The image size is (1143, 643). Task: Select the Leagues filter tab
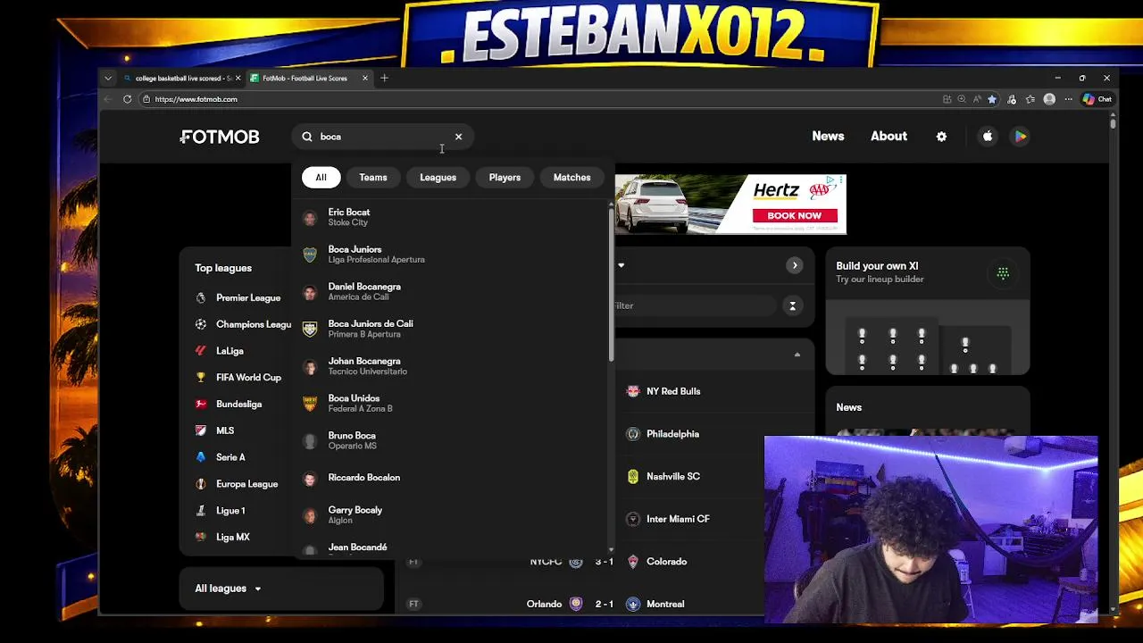(438, 177)
